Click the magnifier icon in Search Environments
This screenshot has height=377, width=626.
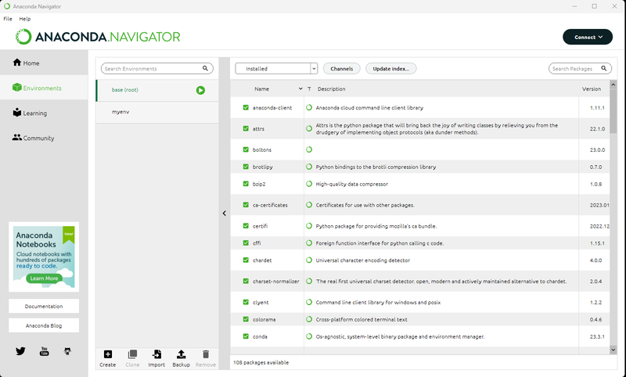click(x=205, y=68)
